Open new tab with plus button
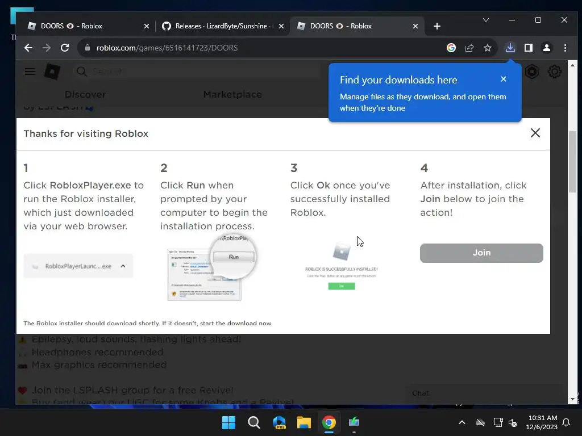Viewport: 582px width, 436px height. tap(437, 26)
